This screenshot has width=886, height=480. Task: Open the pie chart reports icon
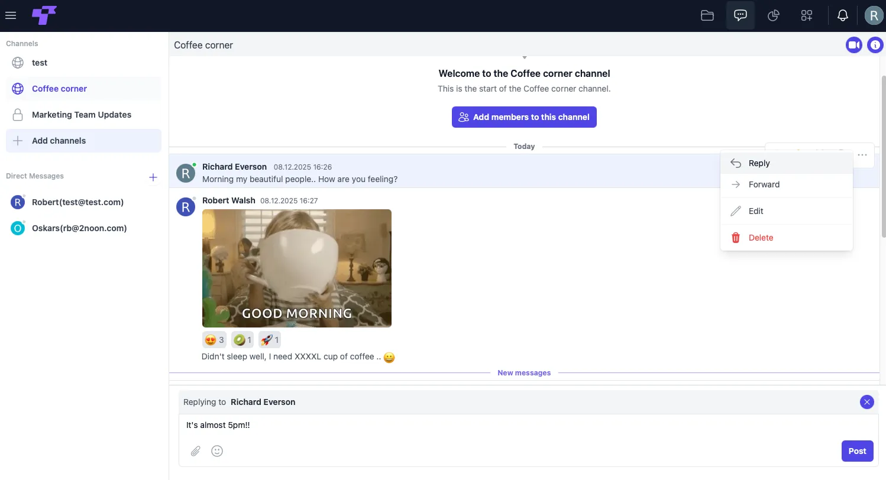[x=774, y=15]
